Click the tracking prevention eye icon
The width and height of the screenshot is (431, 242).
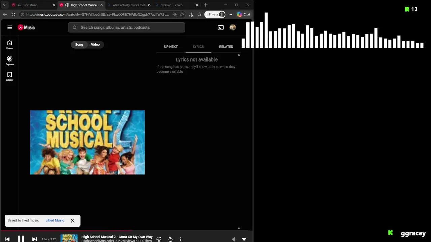point(175,14)
